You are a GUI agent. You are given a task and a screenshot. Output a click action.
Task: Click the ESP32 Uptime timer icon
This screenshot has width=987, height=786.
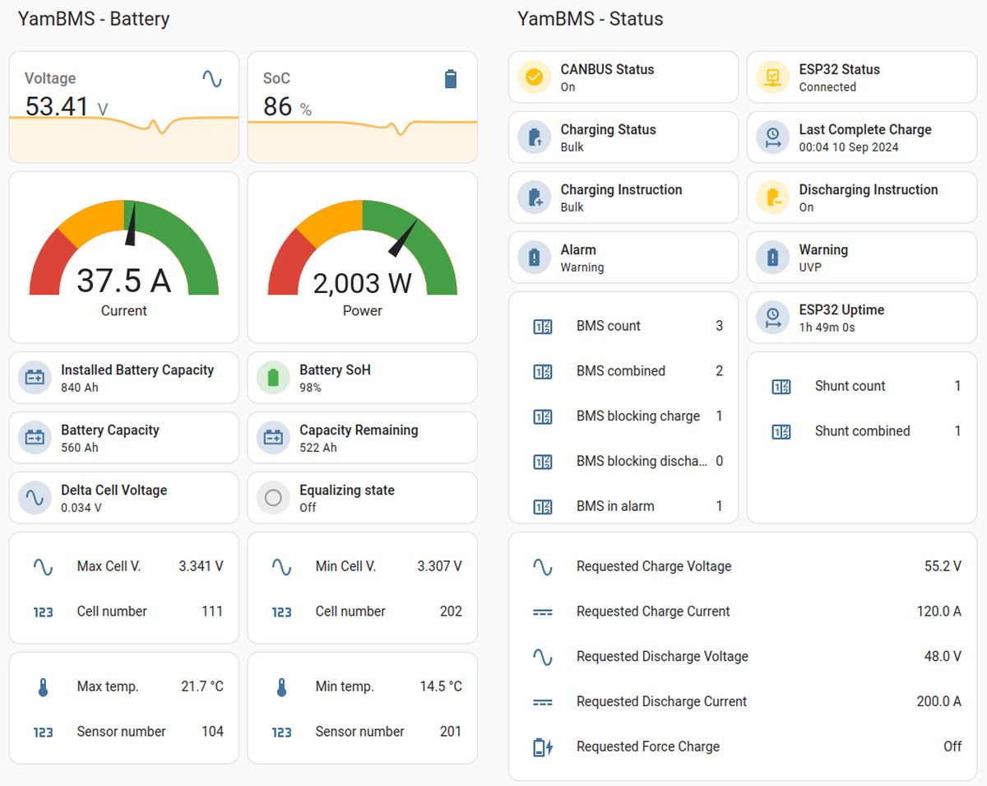[x=773, y=318]
